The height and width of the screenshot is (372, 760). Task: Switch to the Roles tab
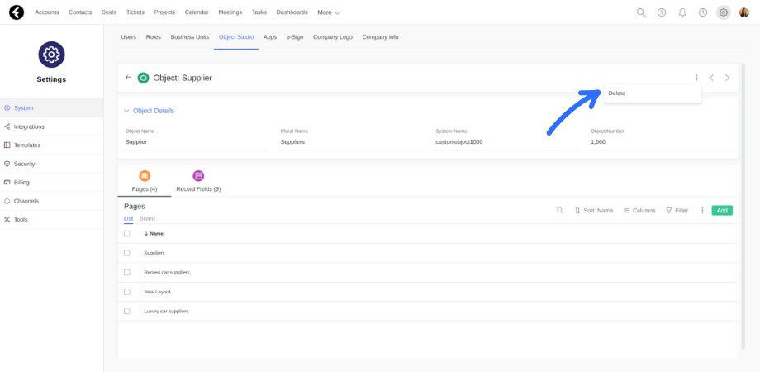[153, 37]
